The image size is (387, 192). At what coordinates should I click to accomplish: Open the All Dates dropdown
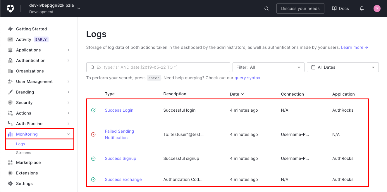coord(343,67)
